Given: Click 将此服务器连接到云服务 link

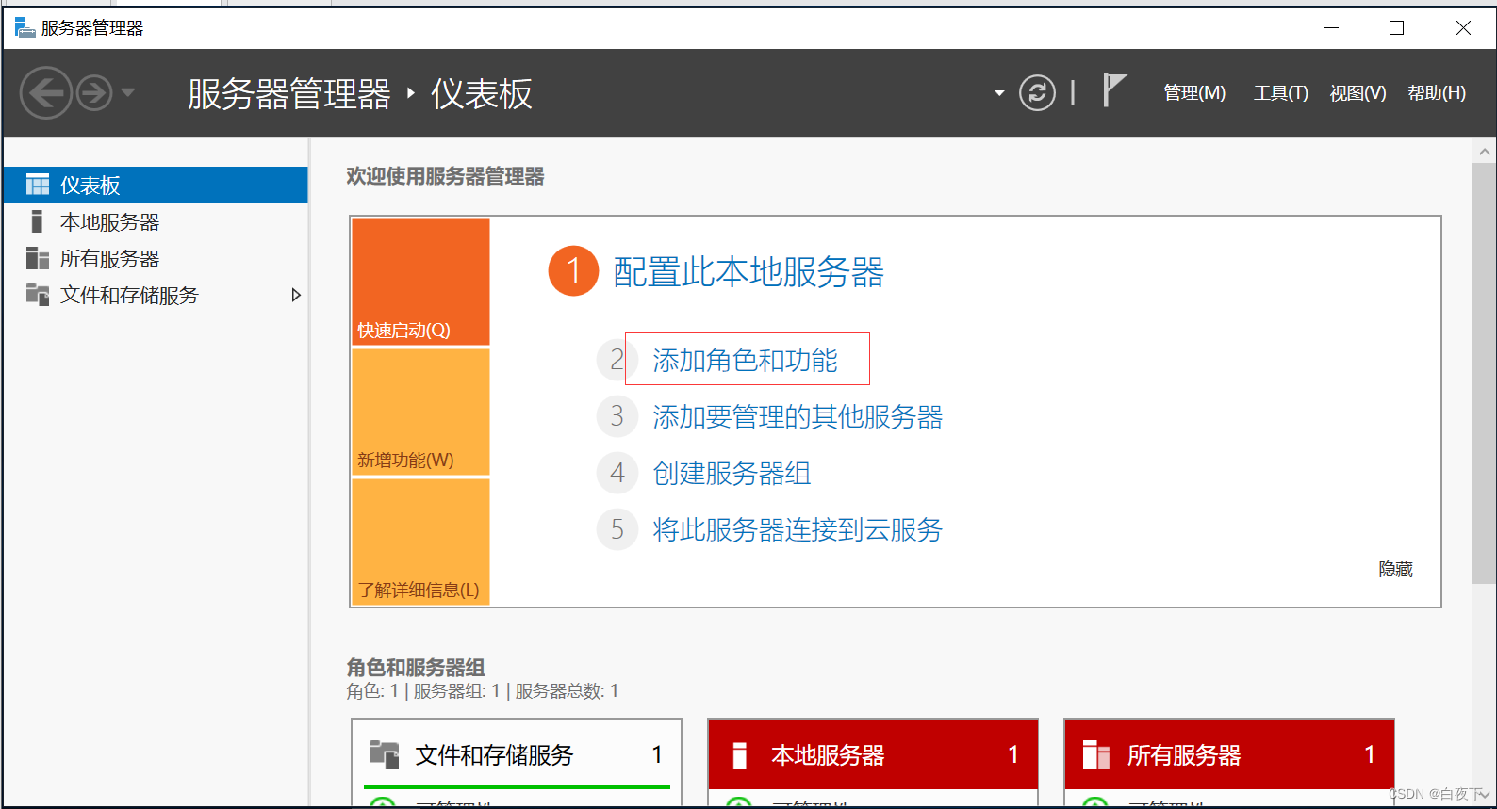Looking at the screenshot, I should (798, 529).
